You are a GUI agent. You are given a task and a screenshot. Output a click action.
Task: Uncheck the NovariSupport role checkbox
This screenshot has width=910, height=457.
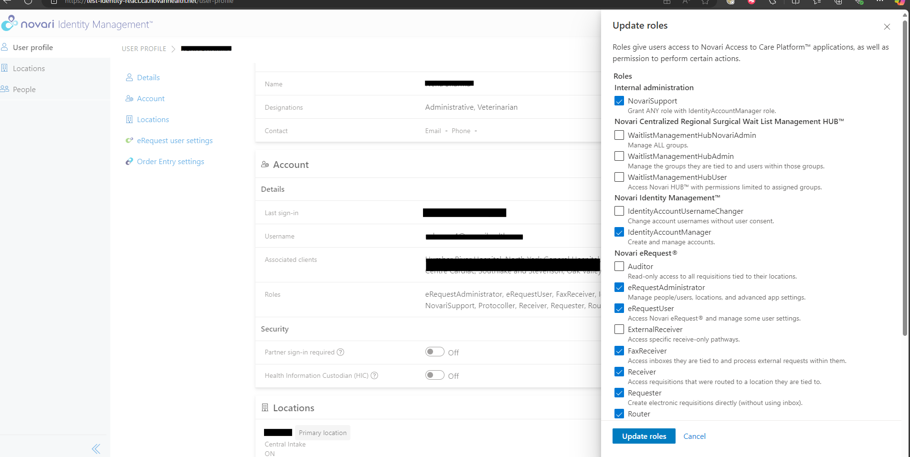(x=619, y=101)
